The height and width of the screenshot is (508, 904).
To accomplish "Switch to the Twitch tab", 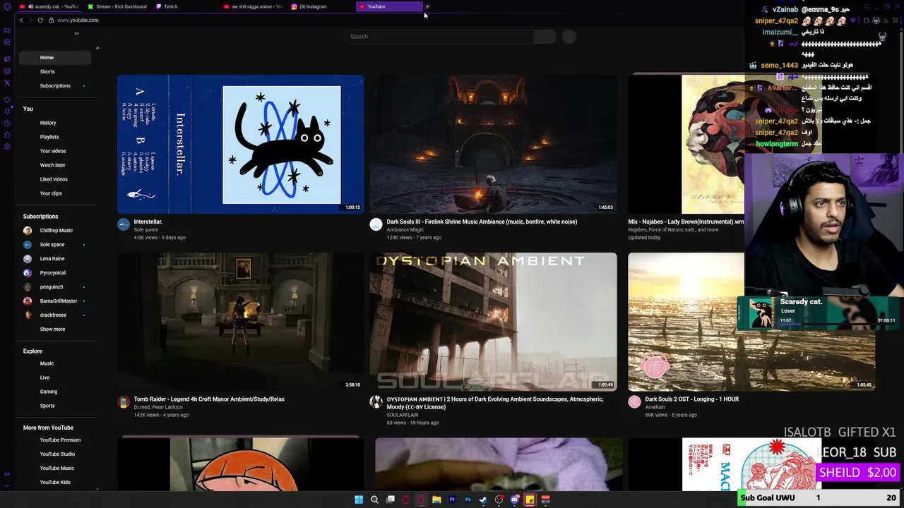I will coord(185,6).
